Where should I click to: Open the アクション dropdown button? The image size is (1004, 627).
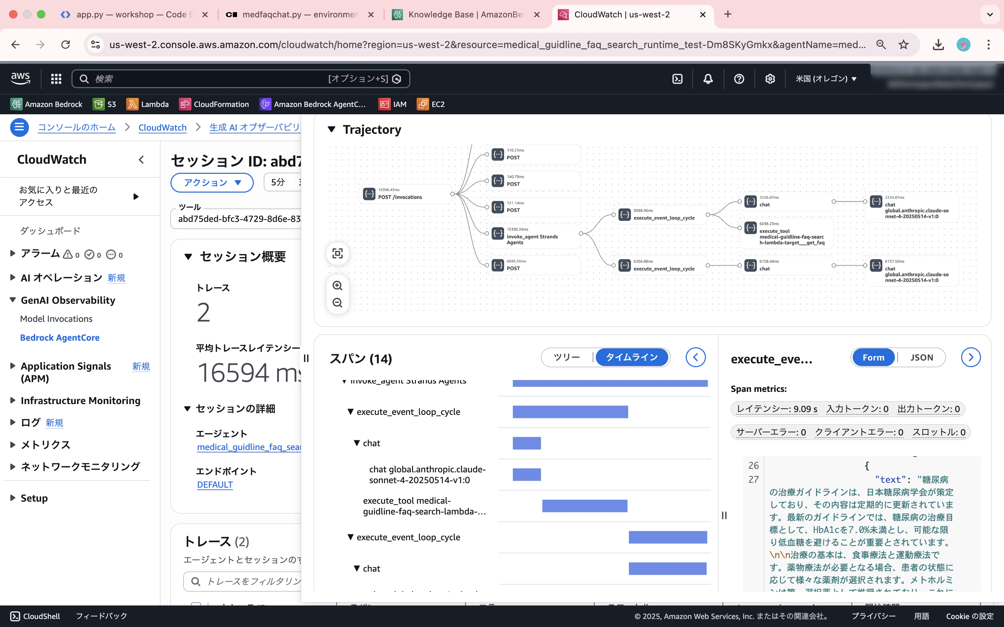coord(212,183)
